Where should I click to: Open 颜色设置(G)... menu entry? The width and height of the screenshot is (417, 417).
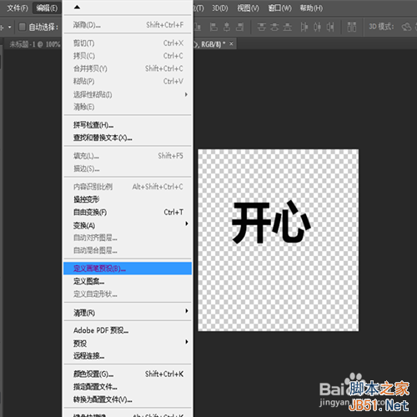click(128, 374)
